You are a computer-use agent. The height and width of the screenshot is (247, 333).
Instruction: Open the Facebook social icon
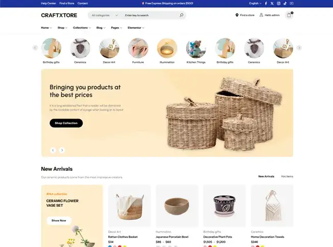[266, 4]
